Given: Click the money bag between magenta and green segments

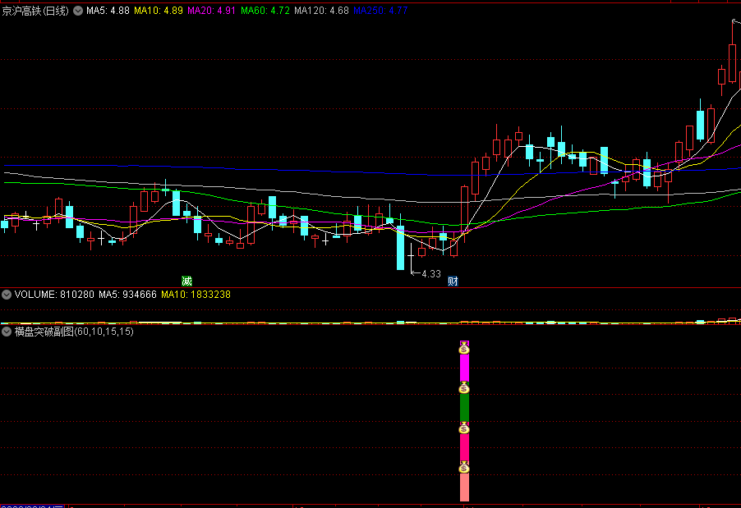Looking at the screenshot, I should click(464, 387).
